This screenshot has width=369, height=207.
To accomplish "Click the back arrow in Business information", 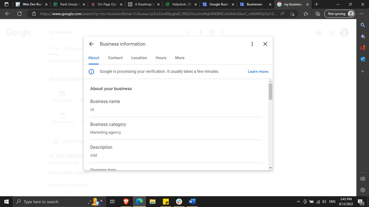I will coord(91,44).
